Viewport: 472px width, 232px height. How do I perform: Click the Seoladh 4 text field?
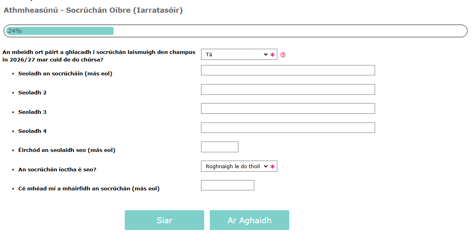click(288, 128)
